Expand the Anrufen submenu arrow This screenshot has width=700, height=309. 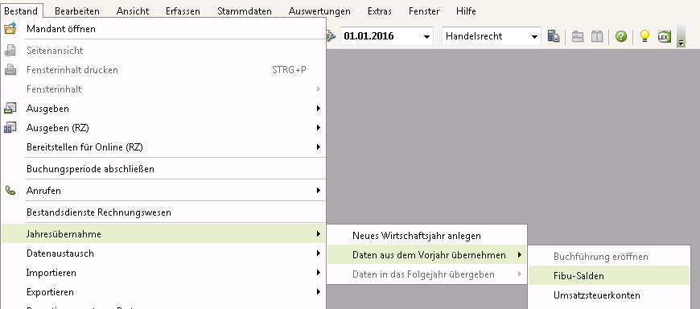coord(319,191)
